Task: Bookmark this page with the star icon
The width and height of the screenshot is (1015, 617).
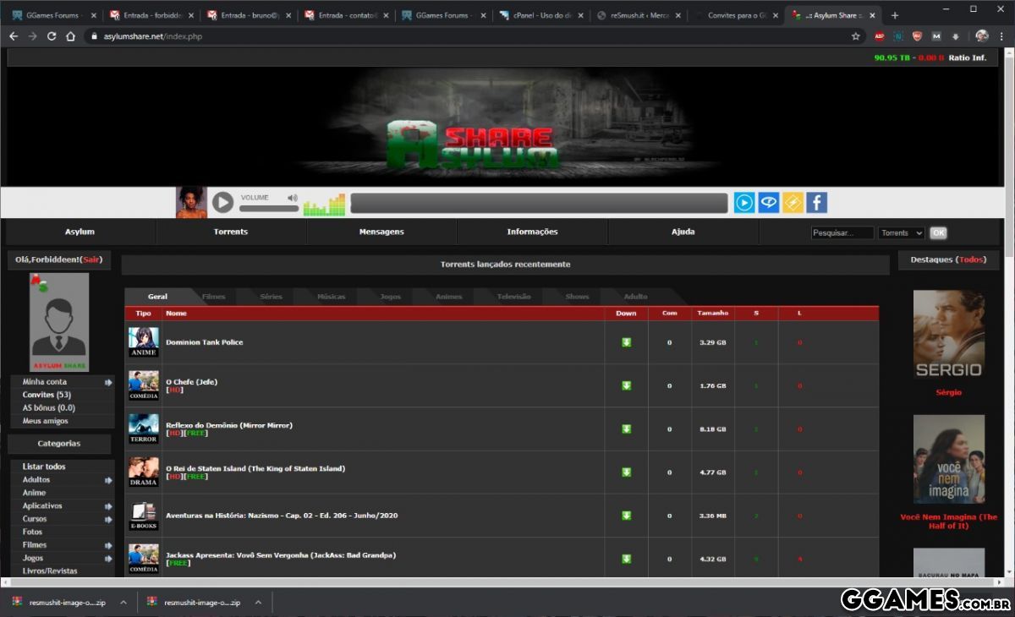Action: tap(855, 36)
